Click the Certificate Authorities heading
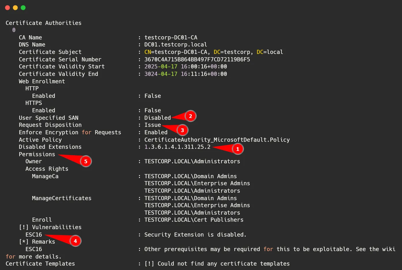402x270 pixels. point(44,23)
